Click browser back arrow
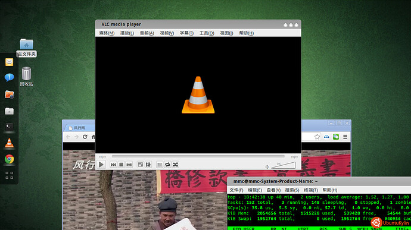 (x=68, y=137)
